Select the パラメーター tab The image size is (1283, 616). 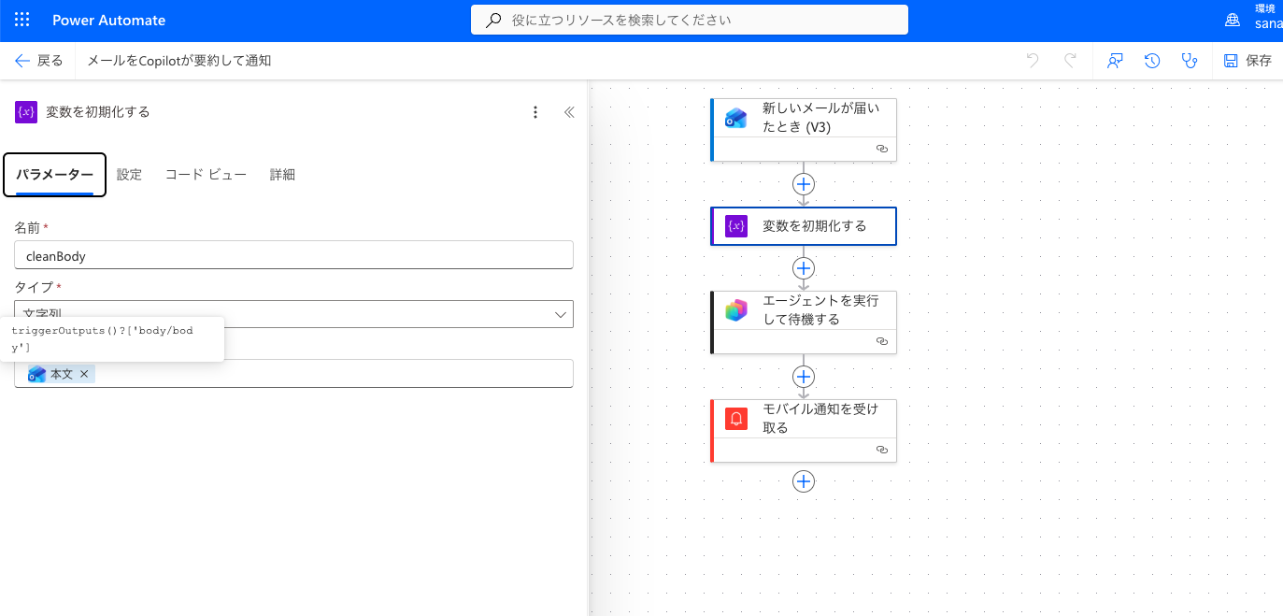(x=54, y=175)
